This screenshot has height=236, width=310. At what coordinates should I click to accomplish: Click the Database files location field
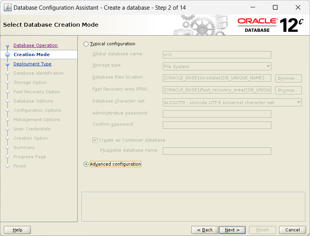pyautogui.click(x=217, y=78)
